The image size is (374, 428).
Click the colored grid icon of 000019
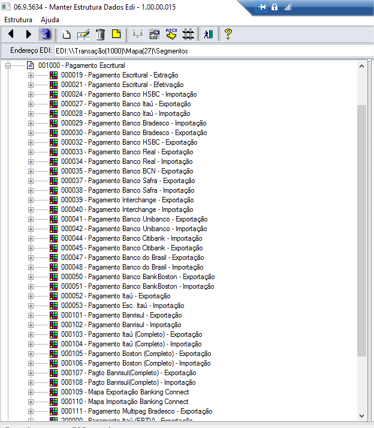pos(54,75)
